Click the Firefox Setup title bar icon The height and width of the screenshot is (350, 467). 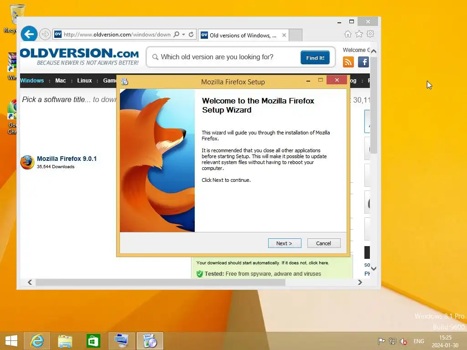pyautogui.click(x=125, y=82)
